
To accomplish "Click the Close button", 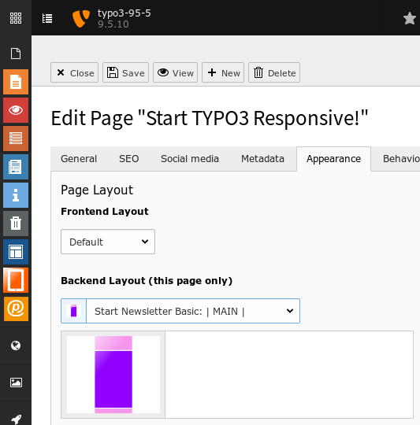I will coord(74,72).
